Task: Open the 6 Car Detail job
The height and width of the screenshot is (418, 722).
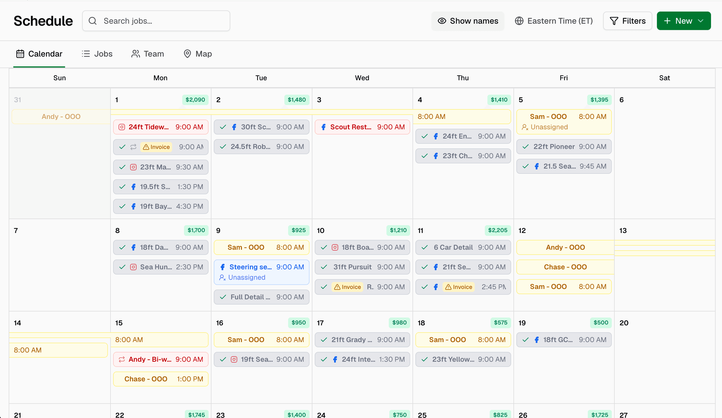Action: point(463,247)
